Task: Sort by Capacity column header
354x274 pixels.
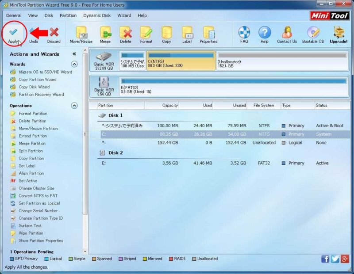Action: click(162, 105)
